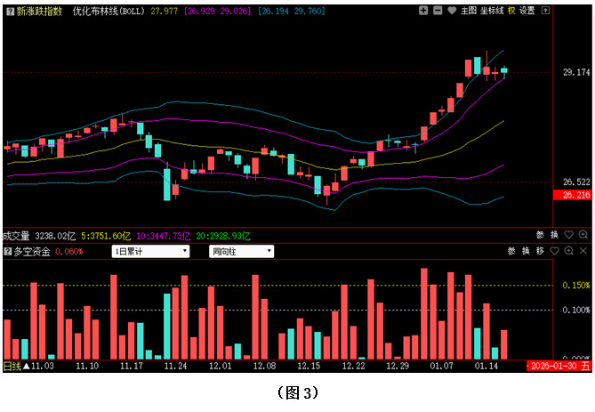Click the zoom-in plus icon in top toolbar
This screenshot has width=595, height=412.
tap(423, 11)
